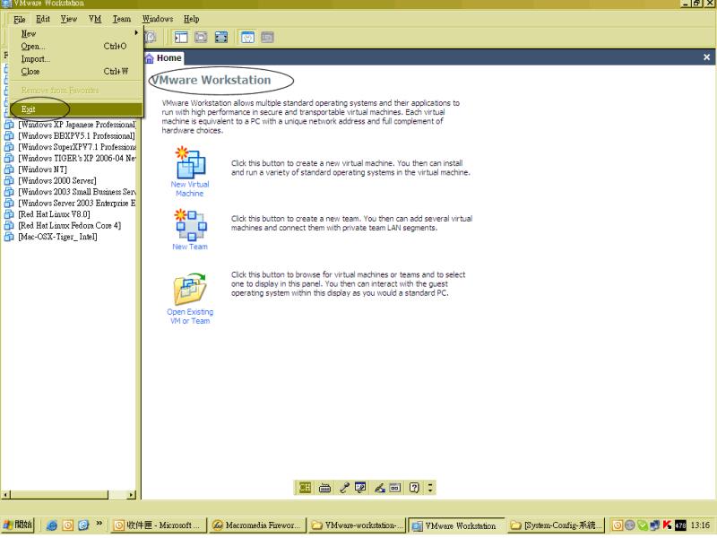This screenshot has width=717, height=538.
Task: Click the writing pad icon on the language bar
Action: tap(394, 488)
